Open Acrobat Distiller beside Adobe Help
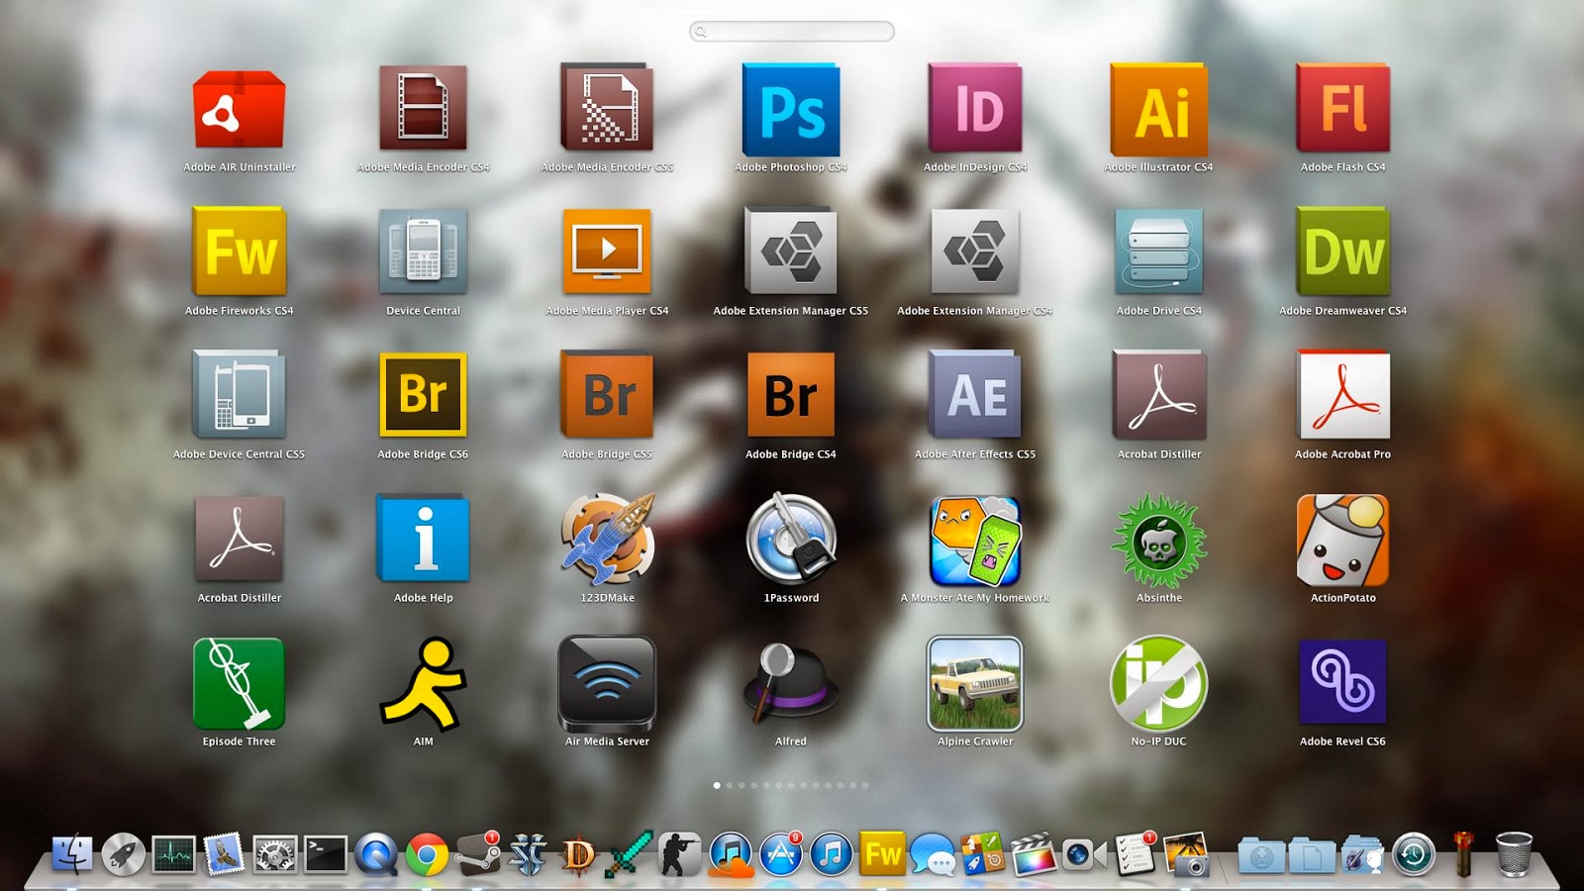Viewport: 1584px width, 891px height. pyautogui.click(x=239, y=539)
